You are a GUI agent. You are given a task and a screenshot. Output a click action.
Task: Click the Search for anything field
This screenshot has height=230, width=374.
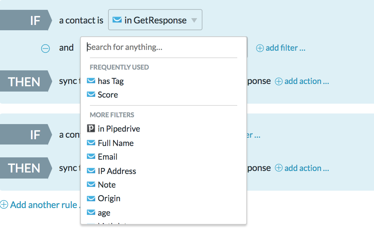point(163,47)
